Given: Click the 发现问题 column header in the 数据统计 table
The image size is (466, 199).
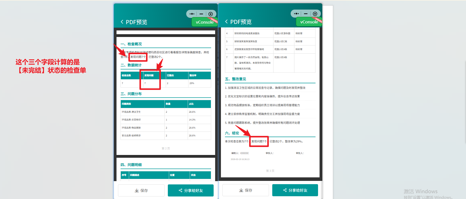Looking at the screenshot, I should (149, 75).
